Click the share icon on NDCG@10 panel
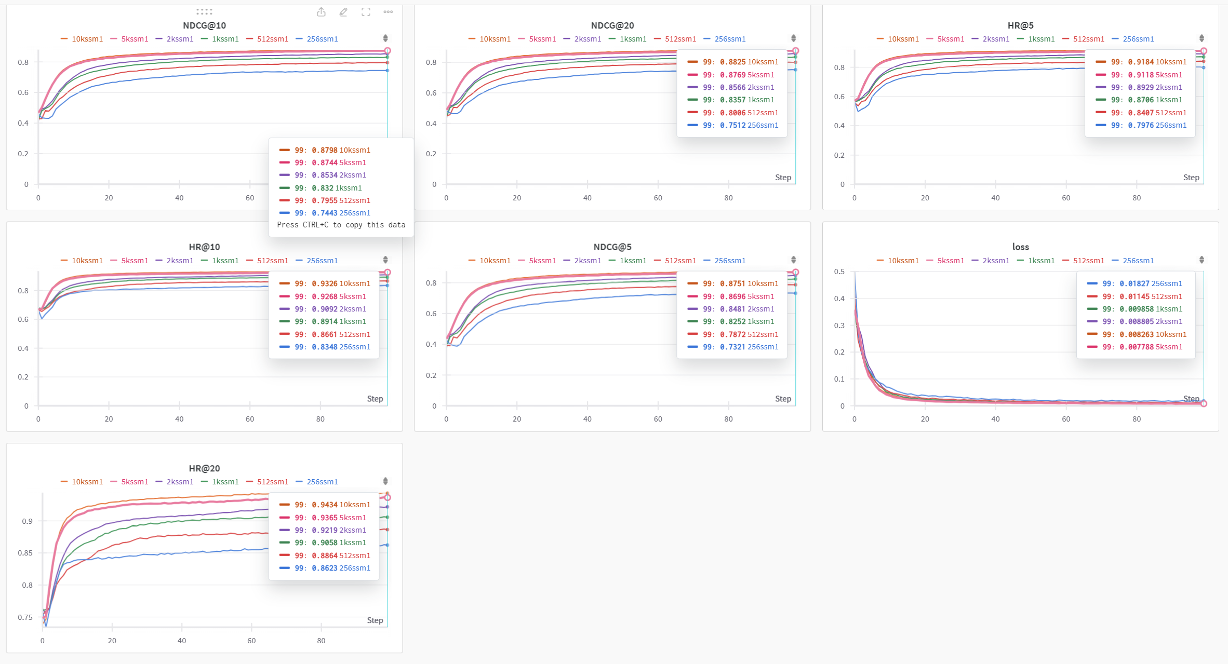Viewport: 1228px width, 664px height. [322, 12]
